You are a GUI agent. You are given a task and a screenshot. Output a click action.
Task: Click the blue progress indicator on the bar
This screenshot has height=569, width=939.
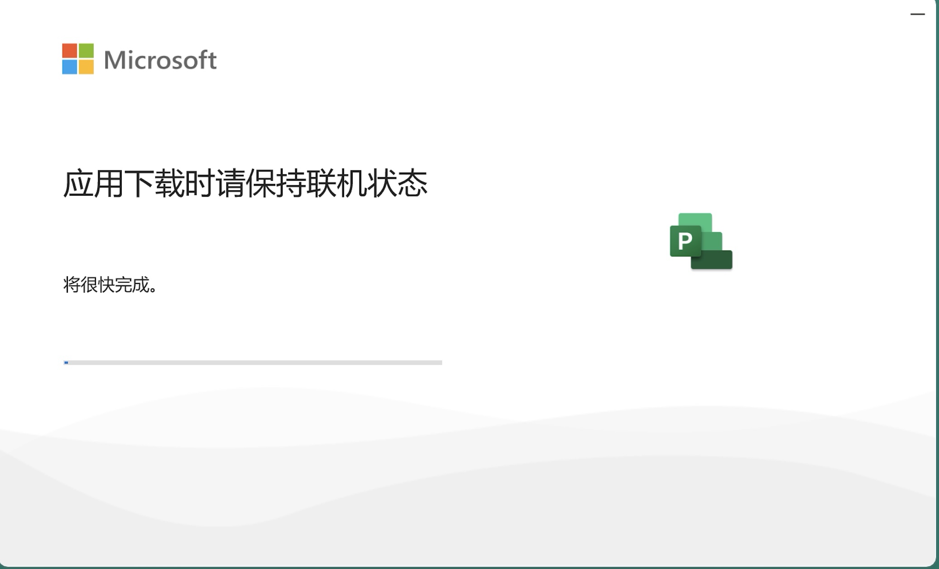click(x=66, y=362)
